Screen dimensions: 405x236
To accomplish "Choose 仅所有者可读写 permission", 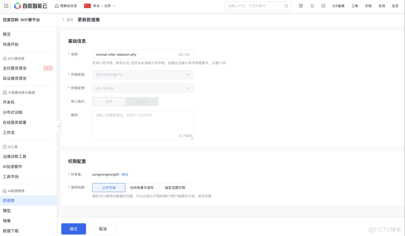I will pos(142,187).
